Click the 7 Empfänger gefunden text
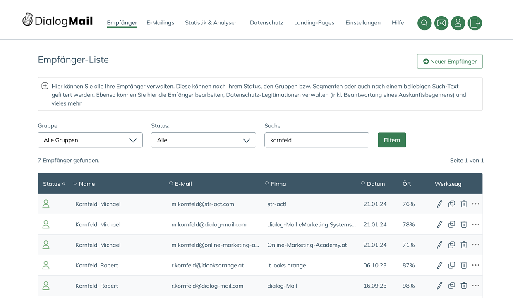Viewport: 513px width, 298px height. coord(69,160)
